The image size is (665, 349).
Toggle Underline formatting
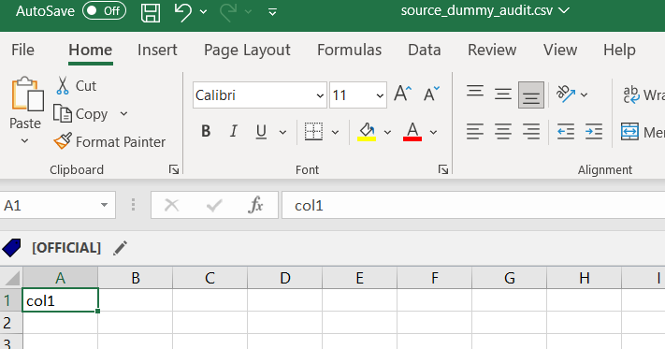click(x=261, y=131)
